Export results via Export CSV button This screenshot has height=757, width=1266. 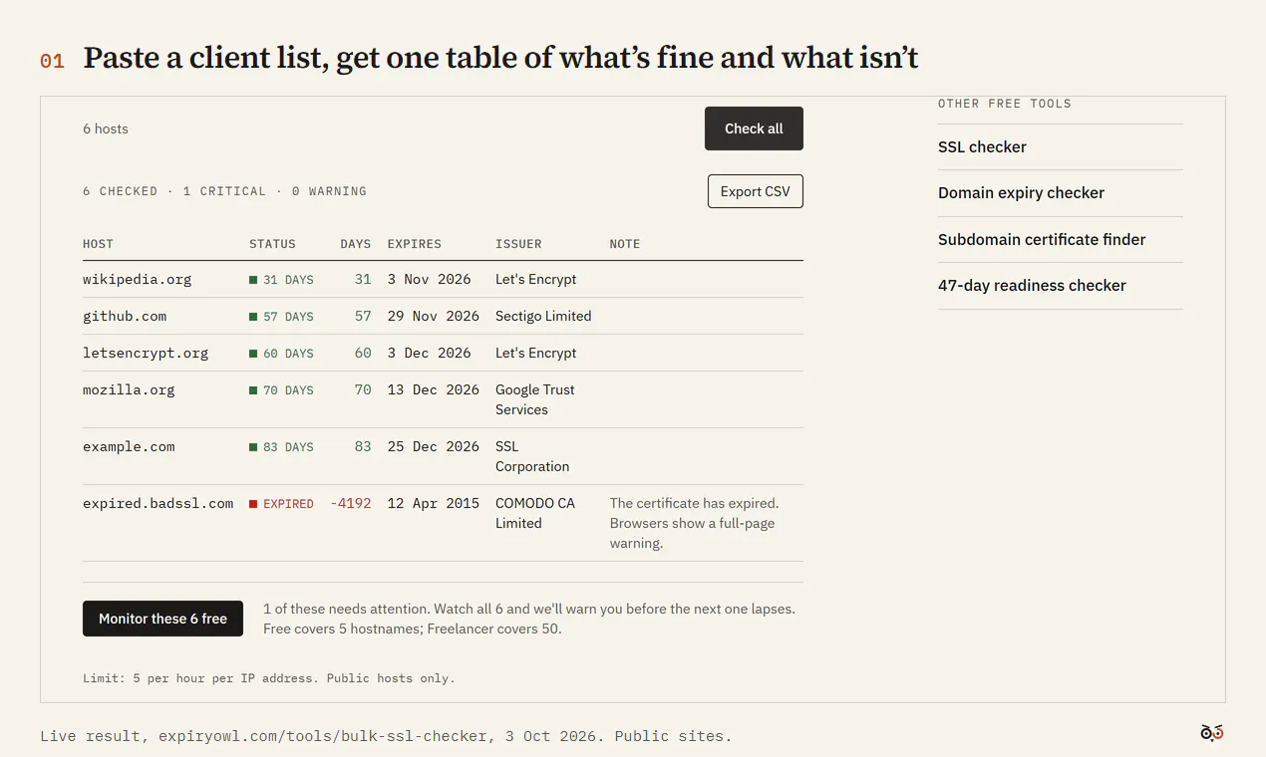pos(755,191)
